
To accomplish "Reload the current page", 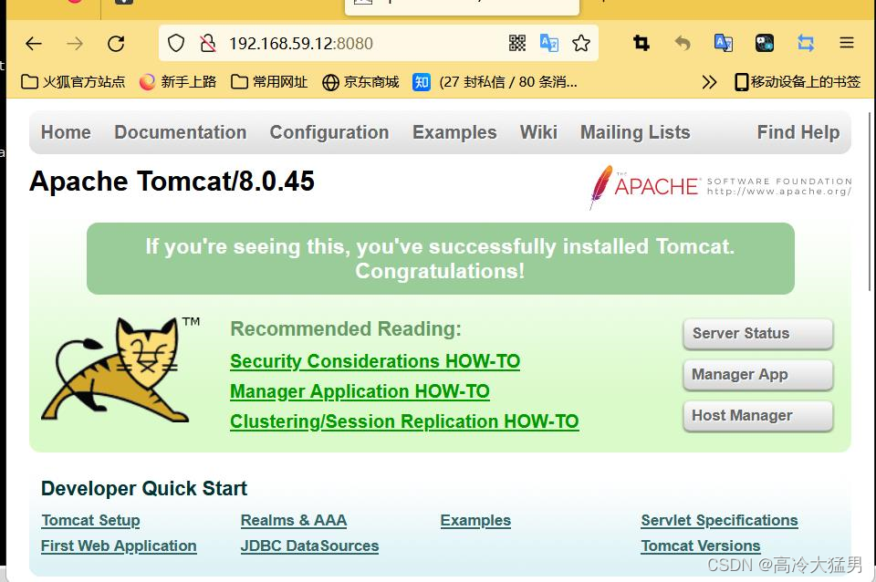I will pos(116,43).
